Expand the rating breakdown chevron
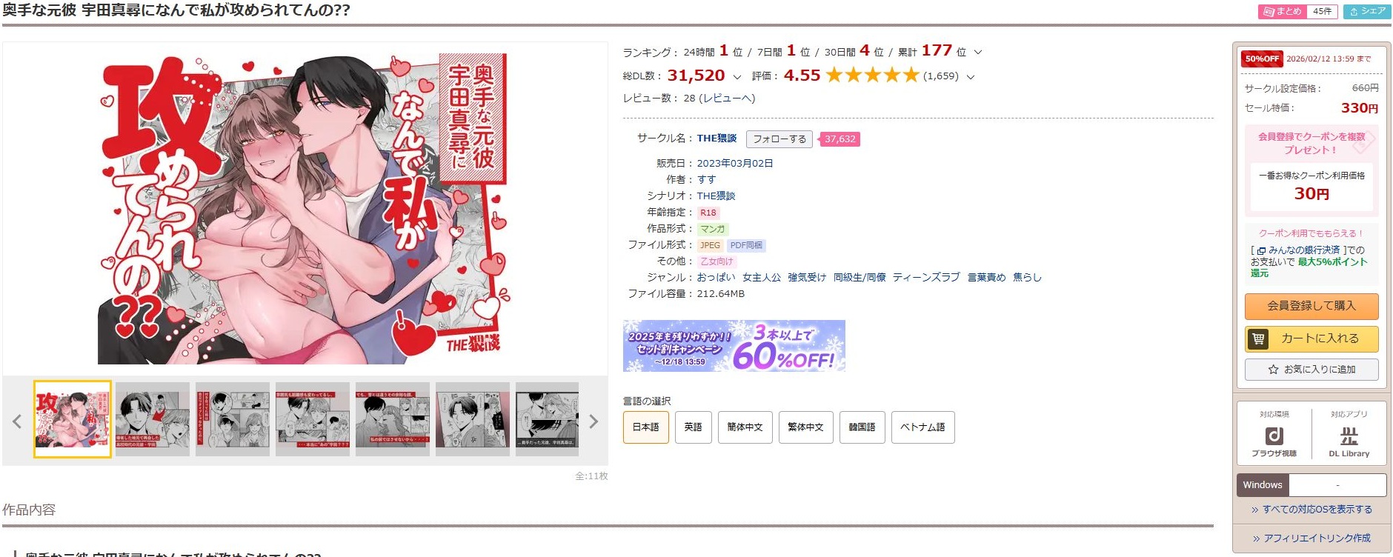Image resolution: width=1393 pixels, height=557 pixels. (x=971, y=77)
